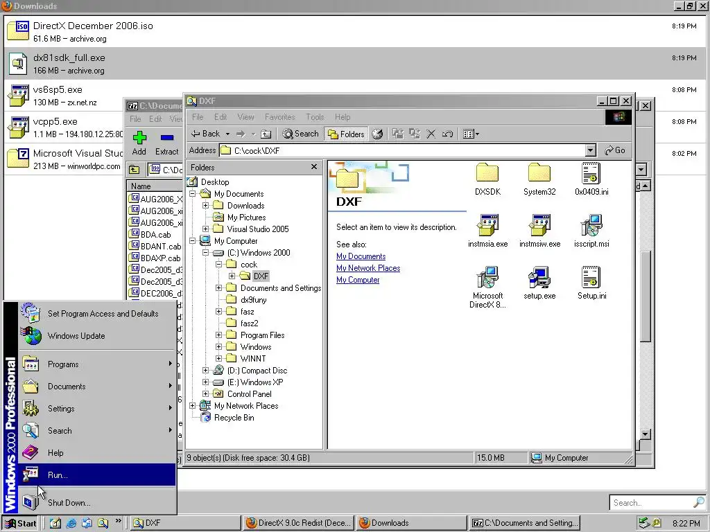Expand the Program Files tree node

(218, 335)
